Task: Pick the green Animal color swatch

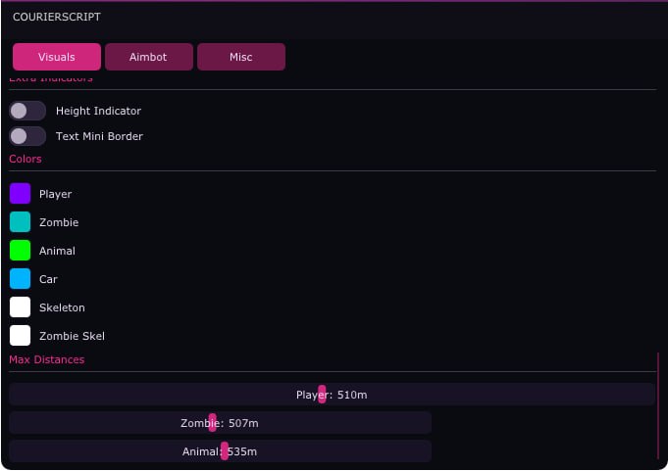Action: 20,251
